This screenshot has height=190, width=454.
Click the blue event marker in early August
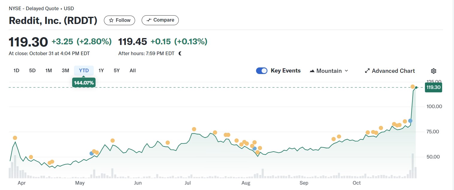255,148
